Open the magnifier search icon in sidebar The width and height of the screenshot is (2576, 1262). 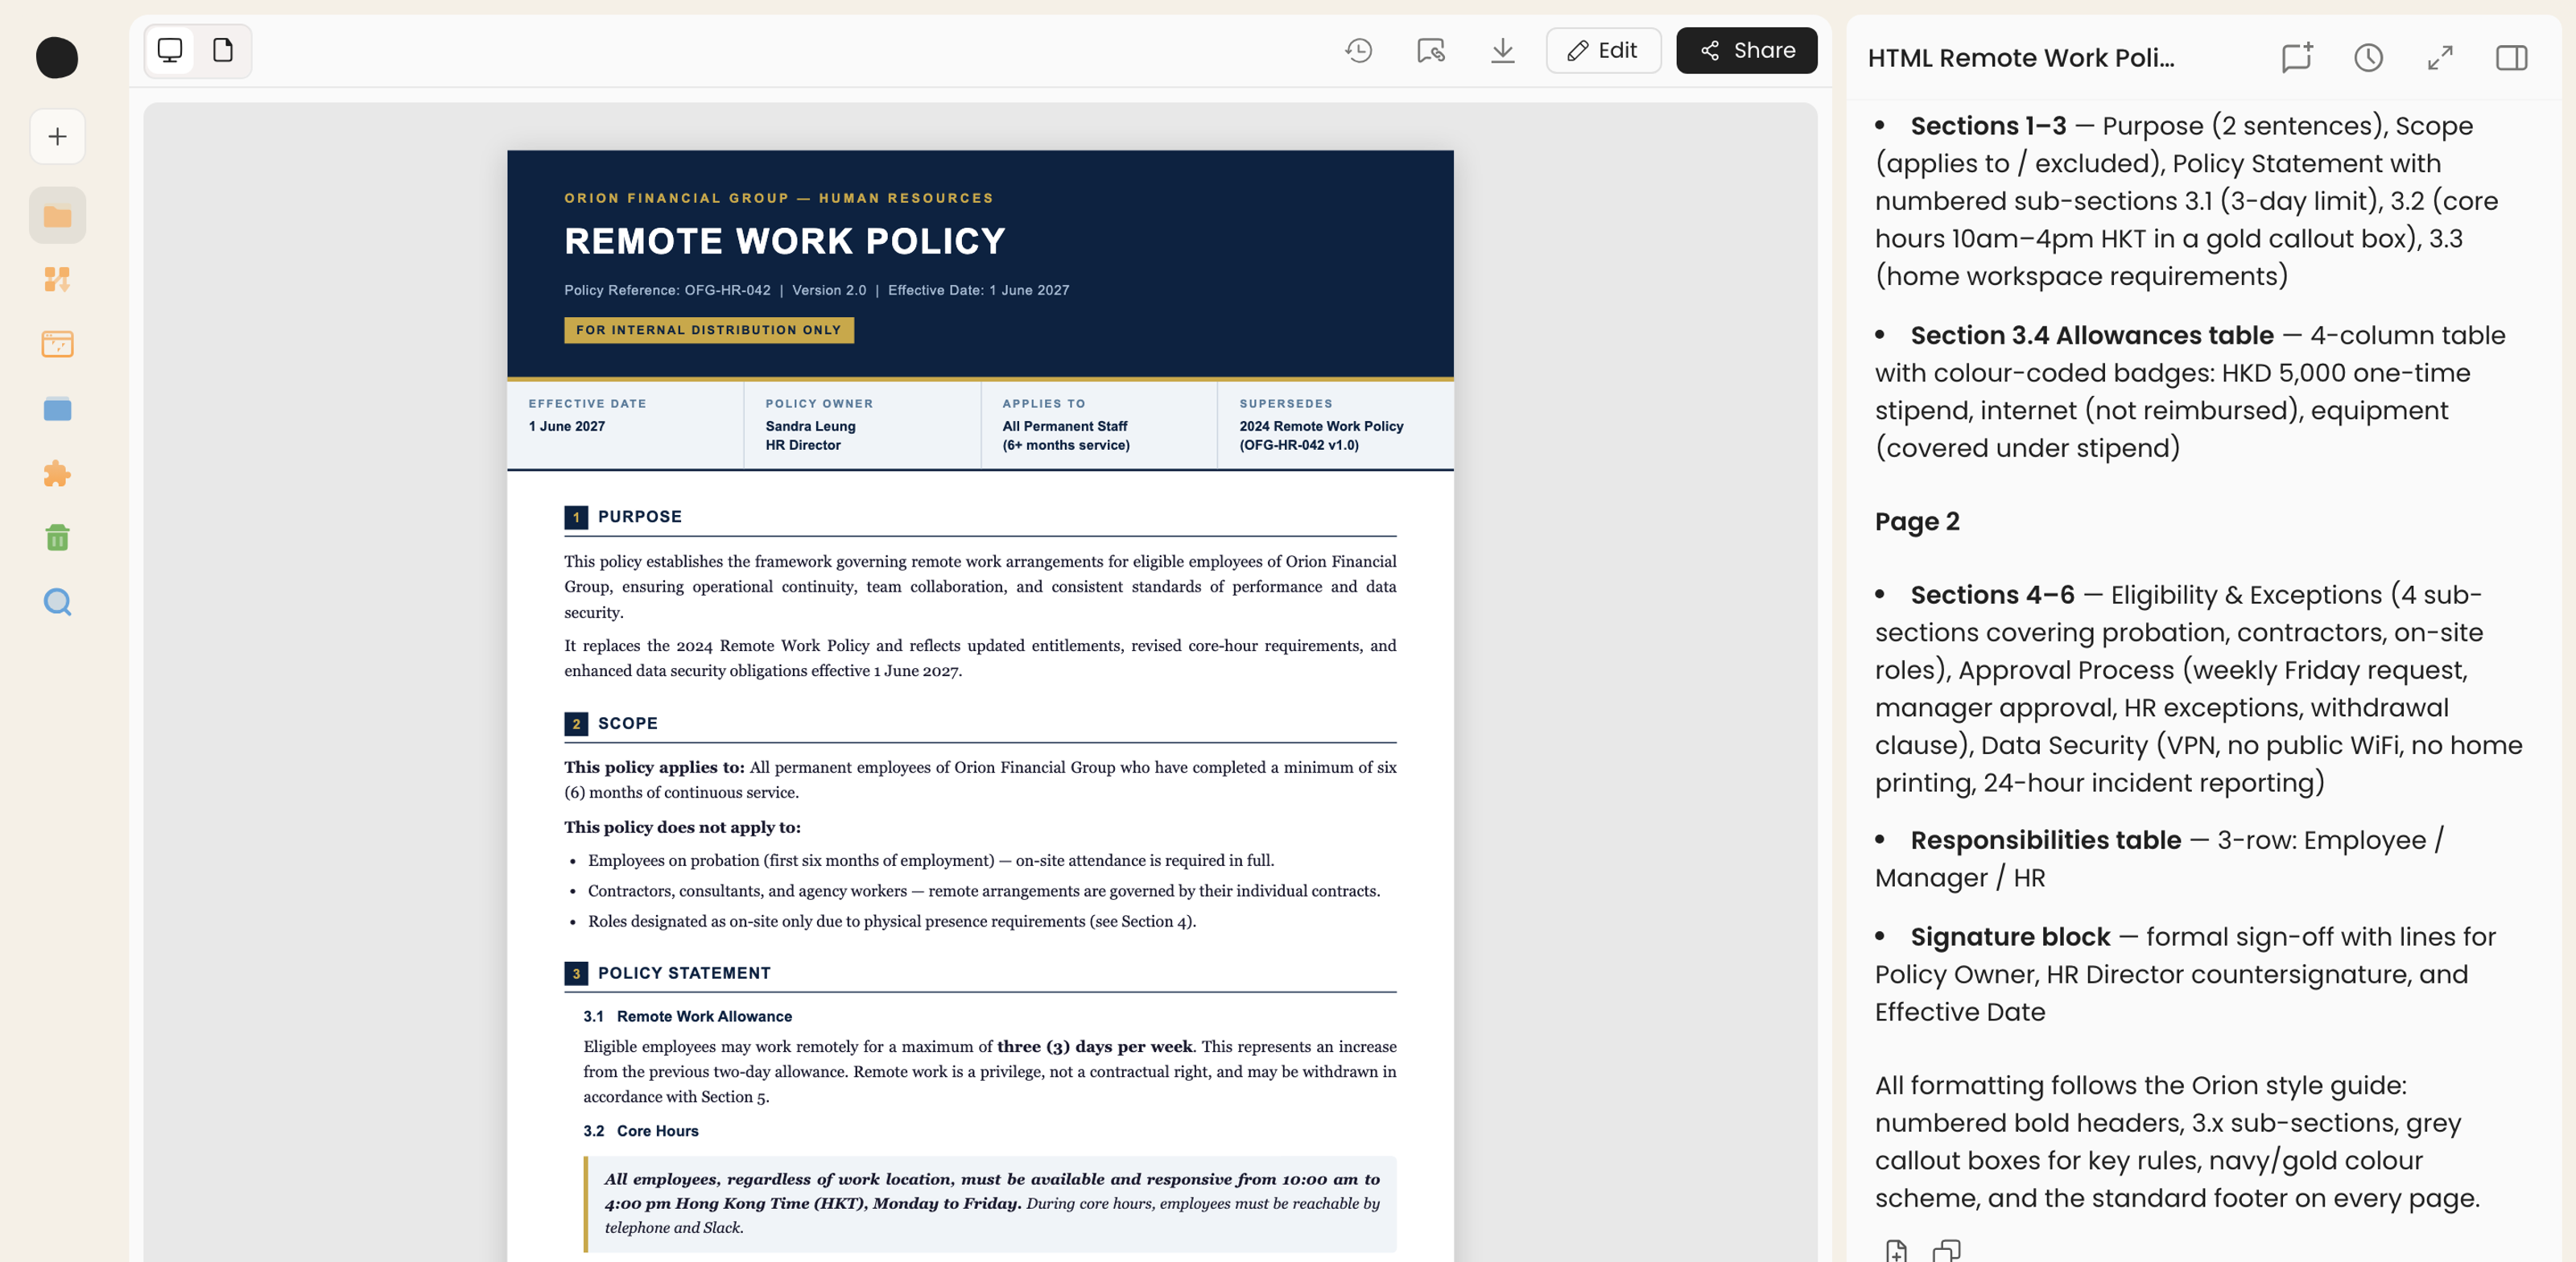[57, 602]
